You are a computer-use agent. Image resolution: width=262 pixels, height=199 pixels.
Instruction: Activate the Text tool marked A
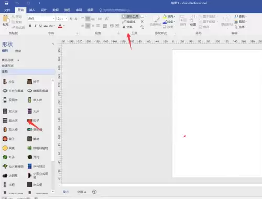[x=127, y=27]
